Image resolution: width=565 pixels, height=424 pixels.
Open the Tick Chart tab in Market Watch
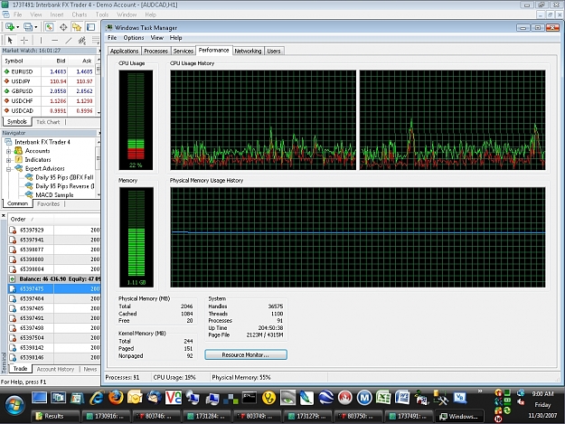coord(48,122)
